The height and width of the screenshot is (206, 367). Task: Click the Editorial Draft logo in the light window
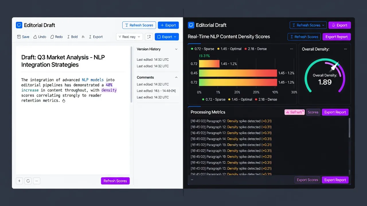click(x=19, y=25)
